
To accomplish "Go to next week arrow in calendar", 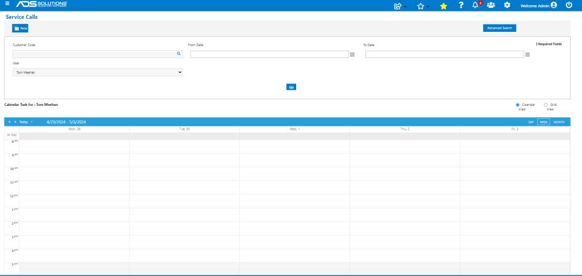I will pyautogui.click(x=15, y=122).
